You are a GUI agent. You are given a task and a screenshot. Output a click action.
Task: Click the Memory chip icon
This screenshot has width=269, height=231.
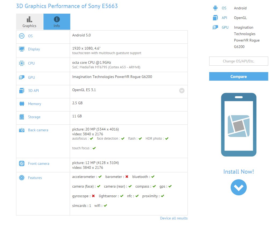(x=22, y=104)
